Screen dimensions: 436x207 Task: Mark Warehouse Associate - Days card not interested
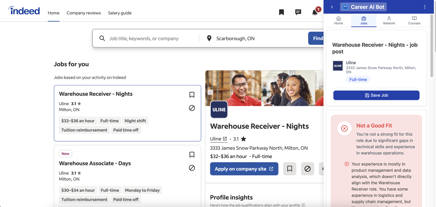click(192, 168)
